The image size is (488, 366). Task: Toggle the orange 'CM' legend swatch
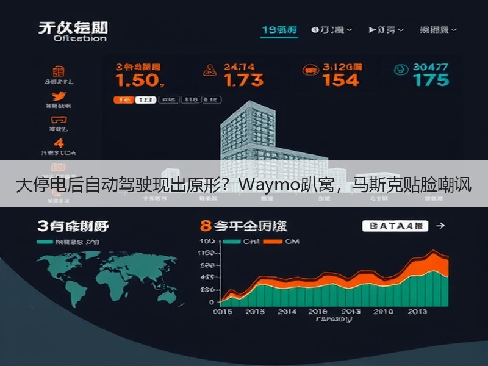click(273, 242)
